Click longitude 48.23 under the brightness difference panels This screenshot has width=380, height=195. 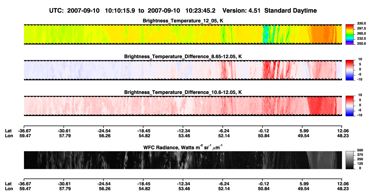pyautogui.click(x=342, y=136)
